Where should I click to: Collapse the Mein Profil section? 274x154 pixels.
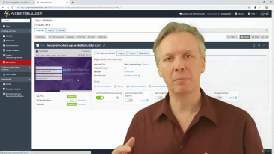click(30, 79)
